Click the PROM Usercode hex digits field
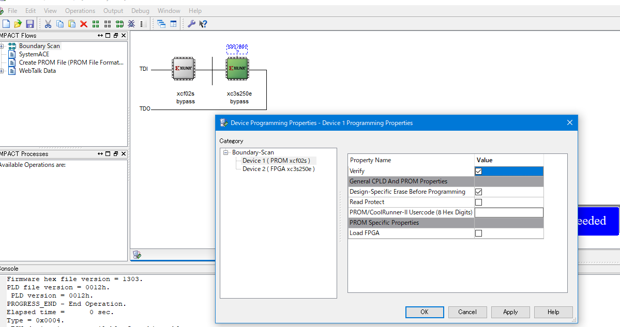Image resolution: width=620 pixels, height=327 pixels. pos(509,212)
